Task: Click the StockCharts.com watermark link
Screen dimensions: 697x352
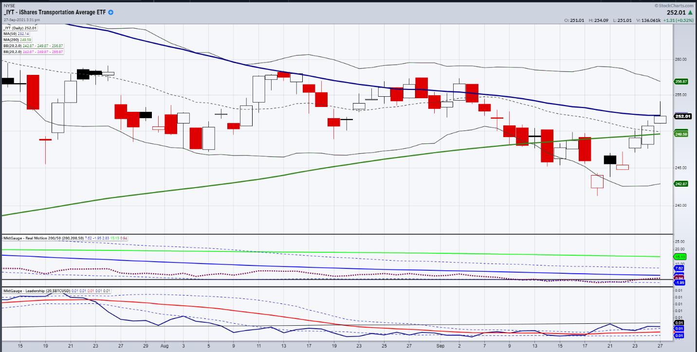Action: pos(676,5)
